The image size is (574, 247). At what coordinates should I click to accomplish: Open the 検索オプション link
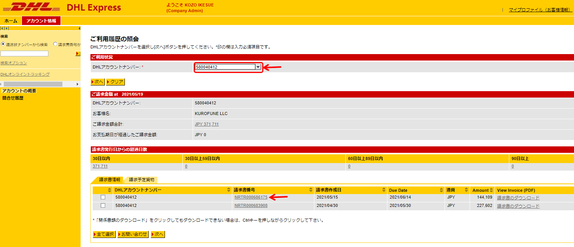pyautogui.click(x=14, y=63)
